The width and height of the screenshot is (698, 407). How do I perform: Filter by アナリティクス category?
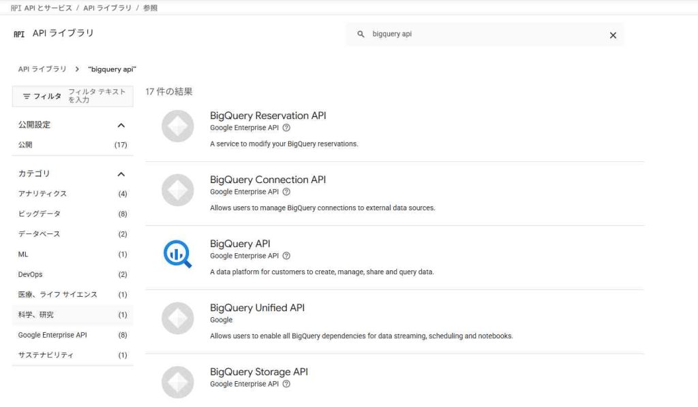(42, 194)
